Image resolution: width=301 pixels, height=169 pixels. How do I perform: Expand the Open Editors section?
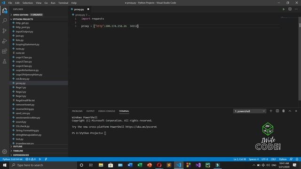(x=39, y=15)
